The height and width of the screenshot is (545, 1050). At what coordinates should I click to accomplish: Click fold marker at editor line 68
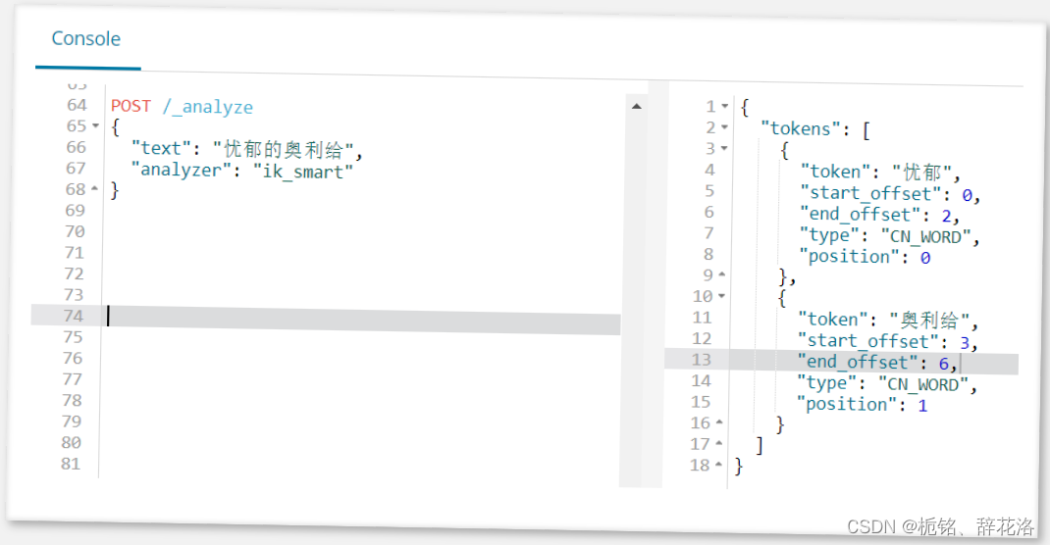[x=94, y=188]
